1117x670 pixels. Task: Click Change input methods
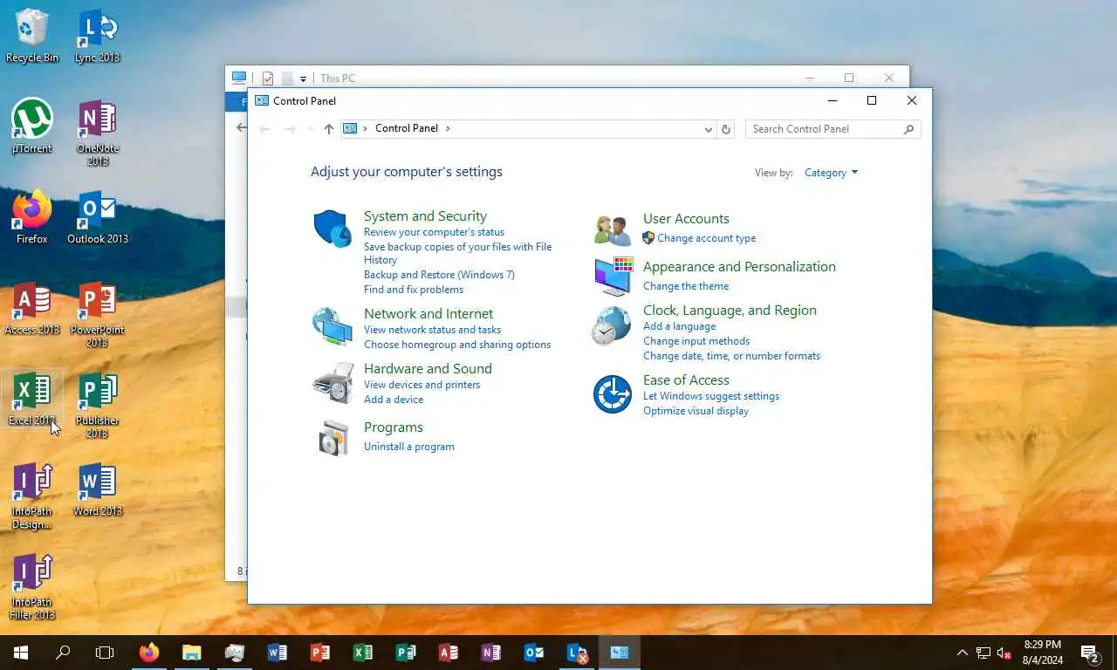(696, 341)
